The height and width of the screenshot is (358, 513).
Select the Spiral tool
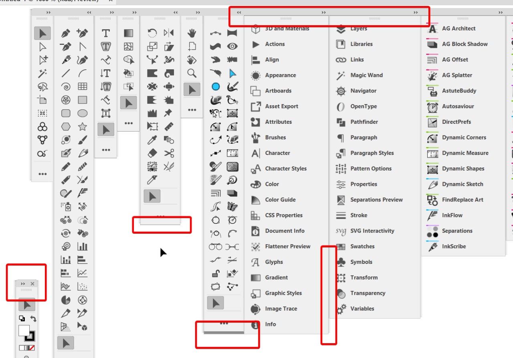pos(66,86)
